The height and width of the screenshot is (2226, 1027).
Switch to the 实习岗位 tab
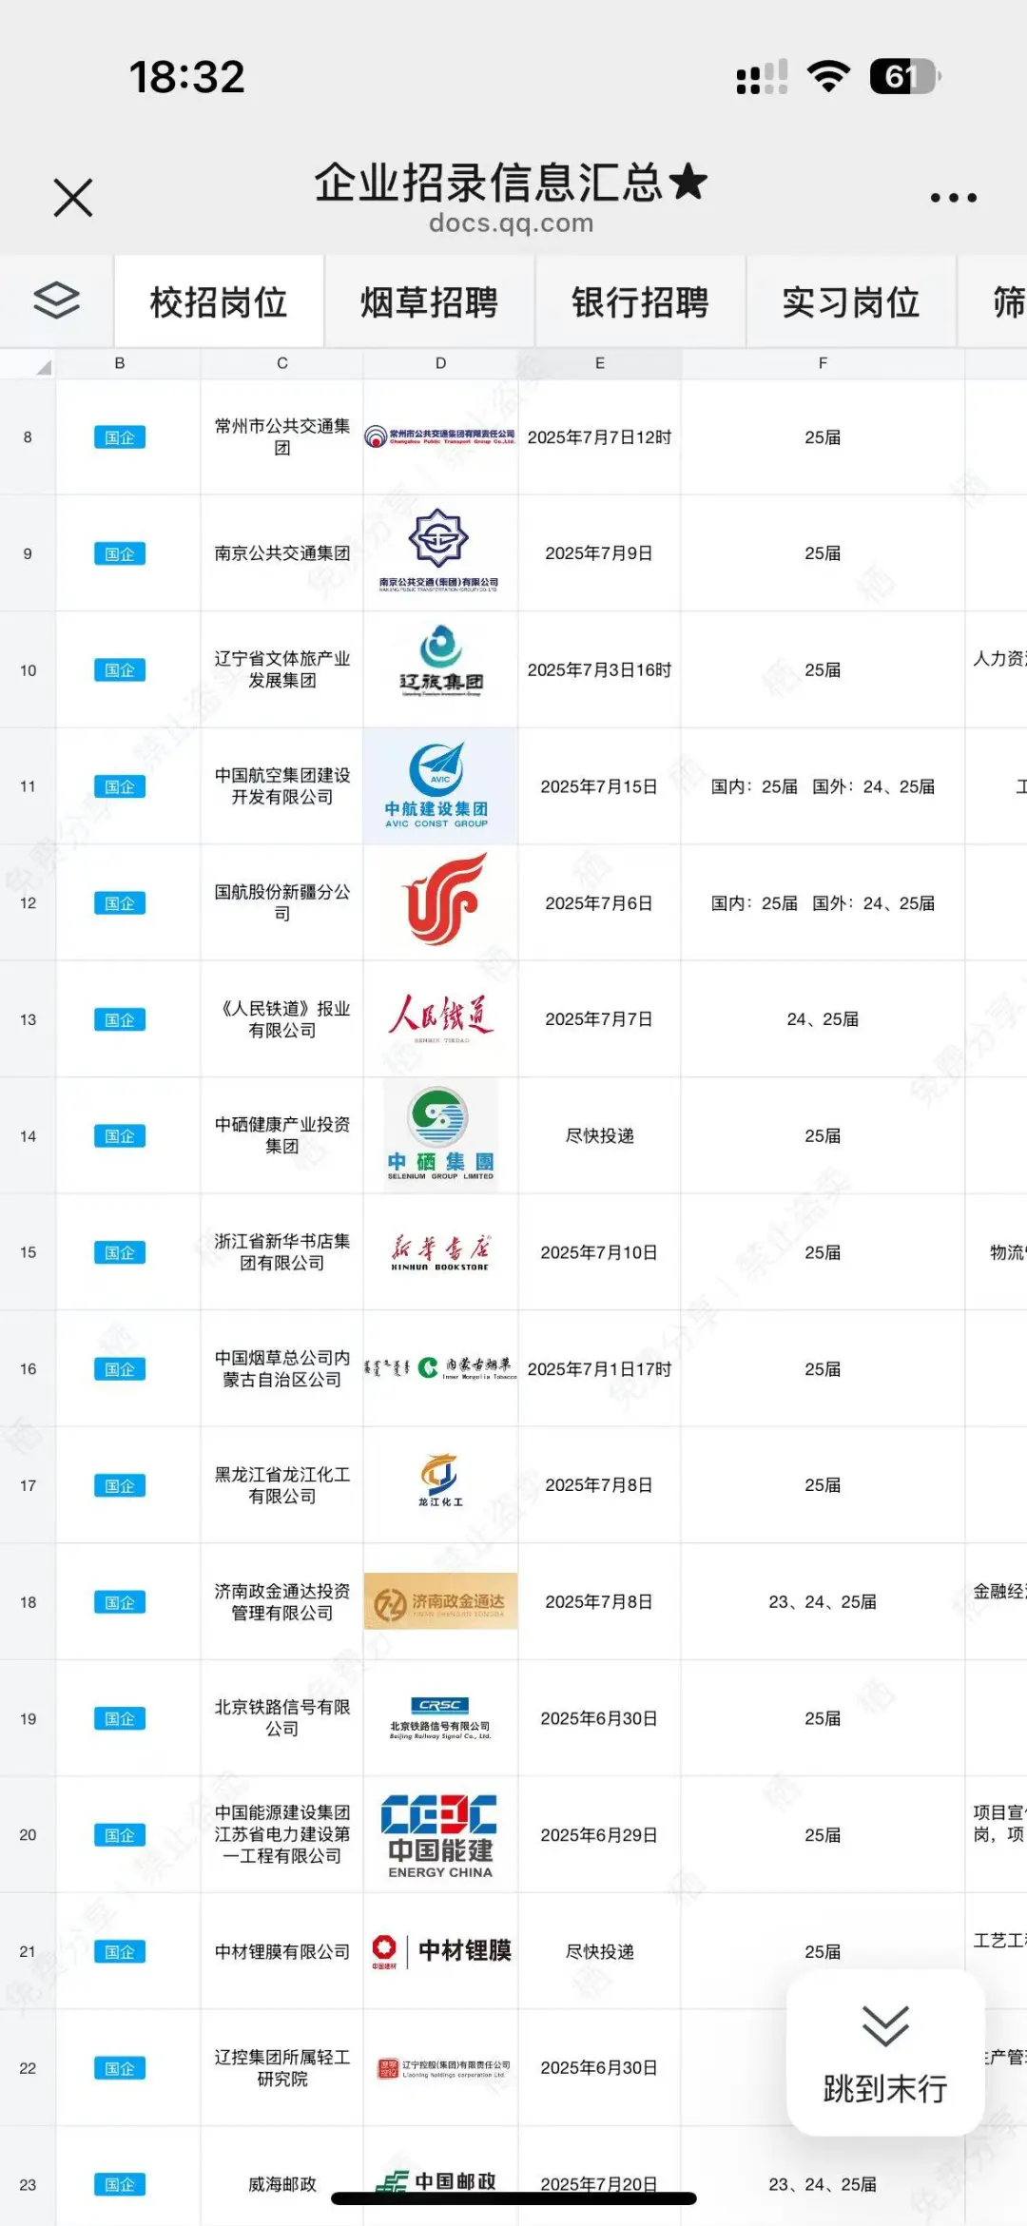[x=851, y=301]
